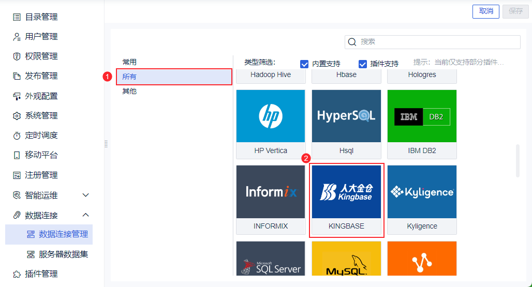Screen dimensions: 532x287
Task: Click the 智能运维 search icon
Action: [x=17, y=195]
